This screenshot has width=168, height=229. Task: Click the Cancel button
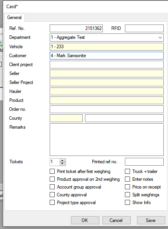[x=116, y=220]
